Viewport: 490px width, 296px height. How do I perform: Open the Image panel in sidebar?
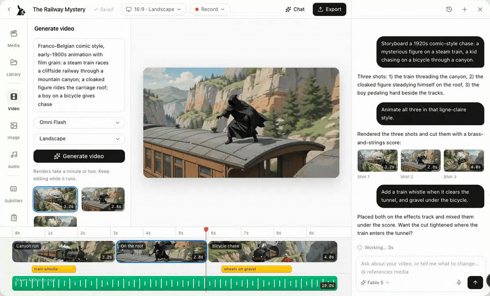click(x=14, y=131)
